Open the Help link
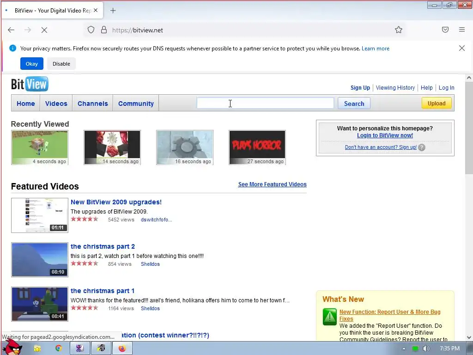 click(x=426, y=87)
